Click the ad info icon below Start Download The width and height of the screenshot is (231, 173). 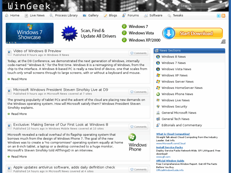(223, 42)
